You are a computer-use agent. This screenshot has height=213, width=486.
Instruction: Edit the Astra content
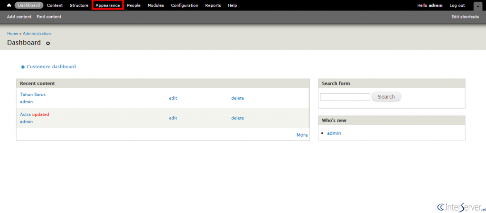tap(173, 118)
